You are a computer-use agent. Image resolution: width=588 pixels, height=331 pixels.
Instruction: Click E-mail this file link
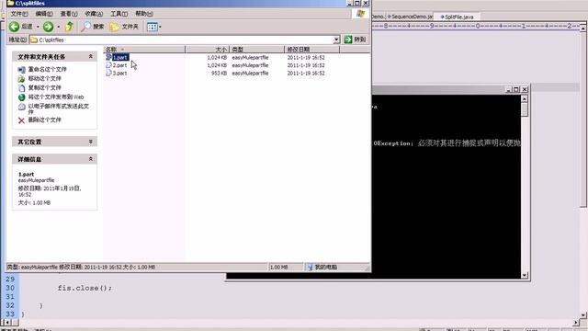pyautogui.click(x=59, y=108)
